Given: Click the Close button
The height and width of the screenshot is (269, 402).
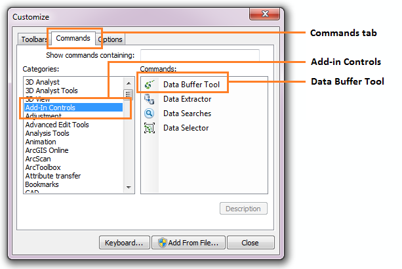Looking at the screenshot, I should (x=251, y=243).
